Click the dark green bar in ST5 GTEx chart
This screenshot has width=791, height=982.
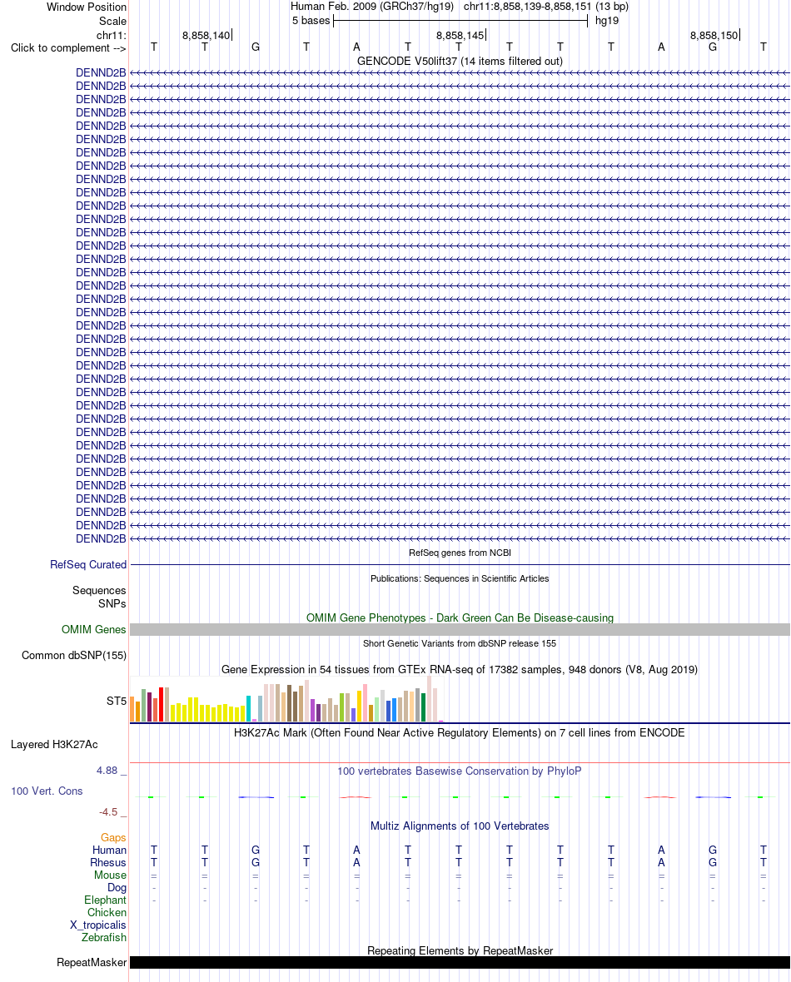point(423,707)
